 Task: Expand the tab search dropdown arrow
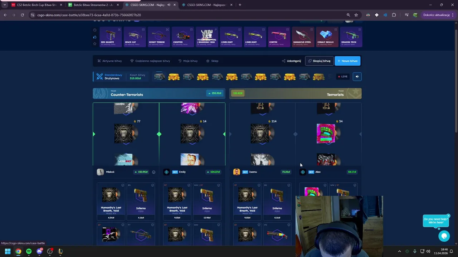tap(4, 5)
